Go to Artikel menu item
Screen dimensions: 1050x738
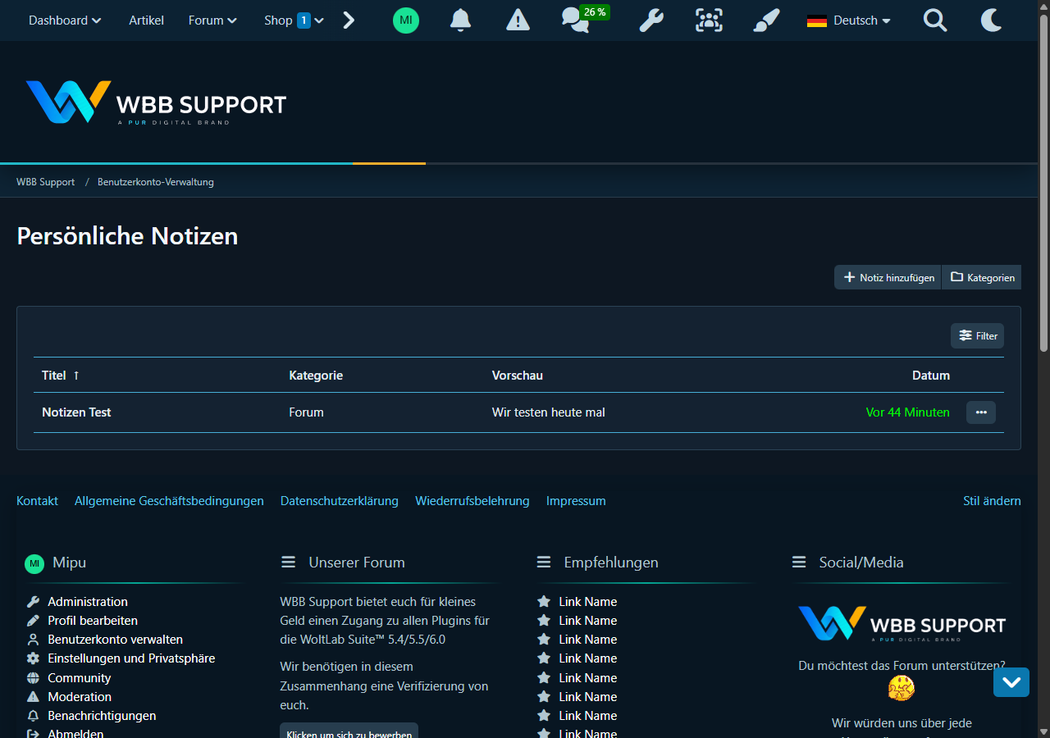[146, 20]
